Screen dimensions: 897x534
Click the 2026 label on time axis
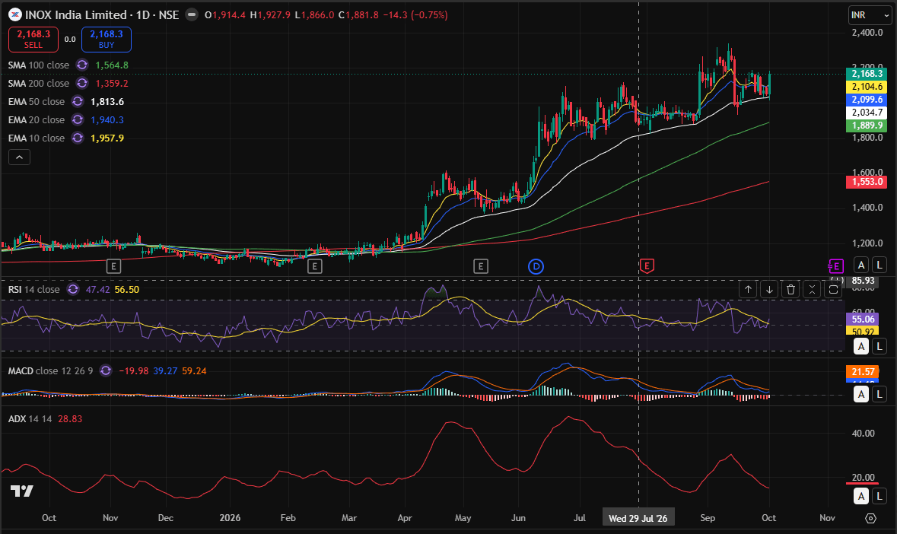point(230,518)
